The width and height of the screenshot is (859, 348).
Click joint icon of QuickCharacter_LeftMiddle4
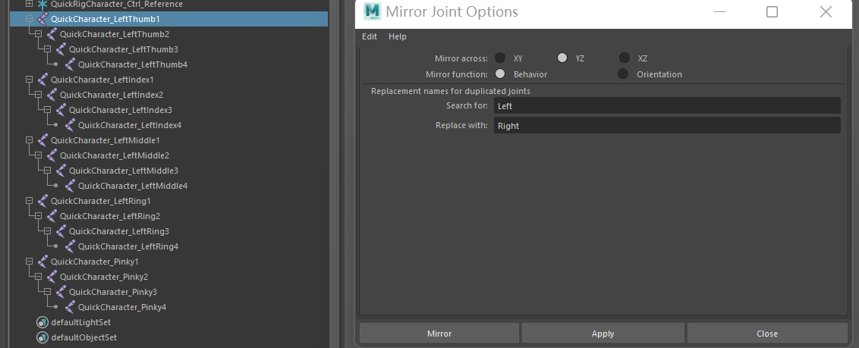coord(70,186)
